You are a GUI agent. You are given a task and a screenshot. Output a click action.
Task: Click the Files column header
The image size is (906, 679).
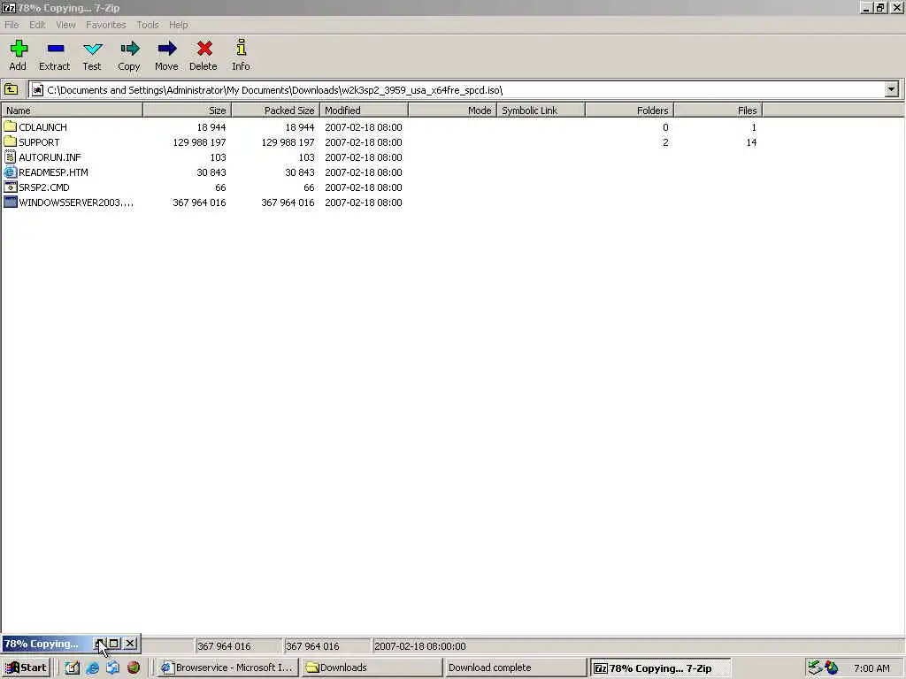point(718,111)
